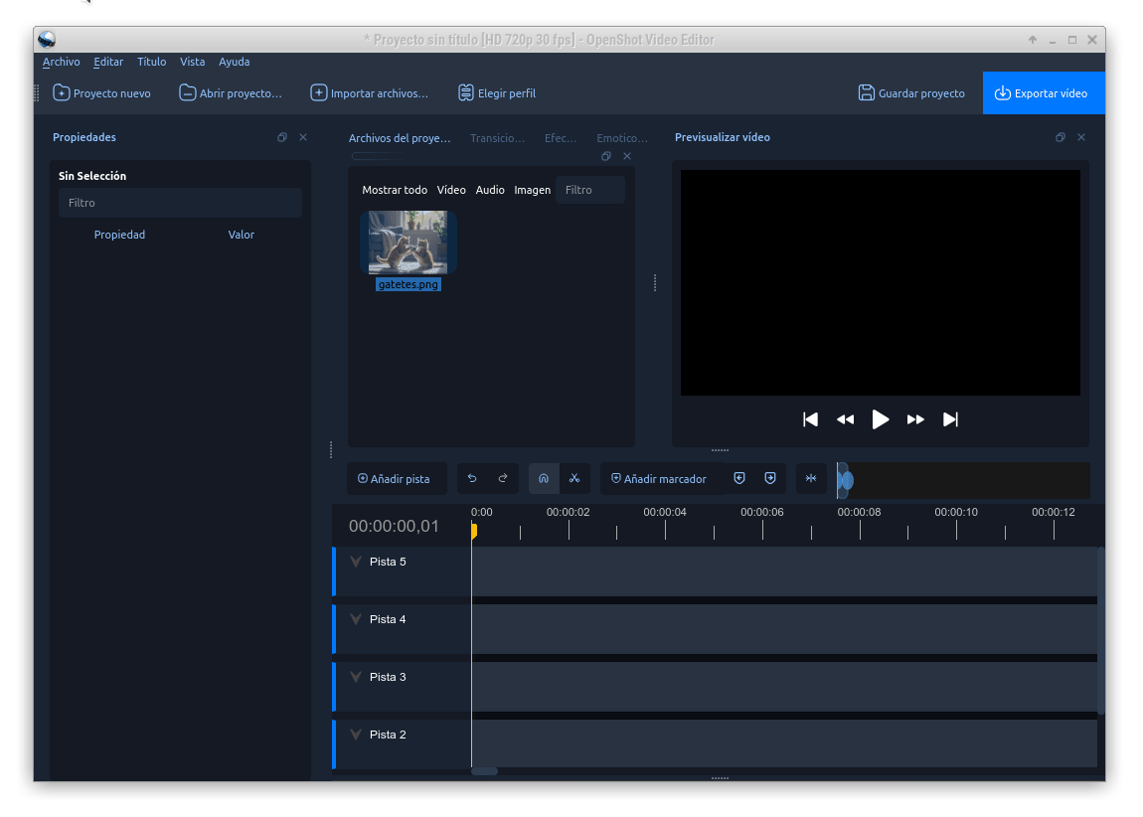Center the timeline on the playhead
This screenshot has width=1143, height=817.
pyautogui.click(x=811, y=479)
